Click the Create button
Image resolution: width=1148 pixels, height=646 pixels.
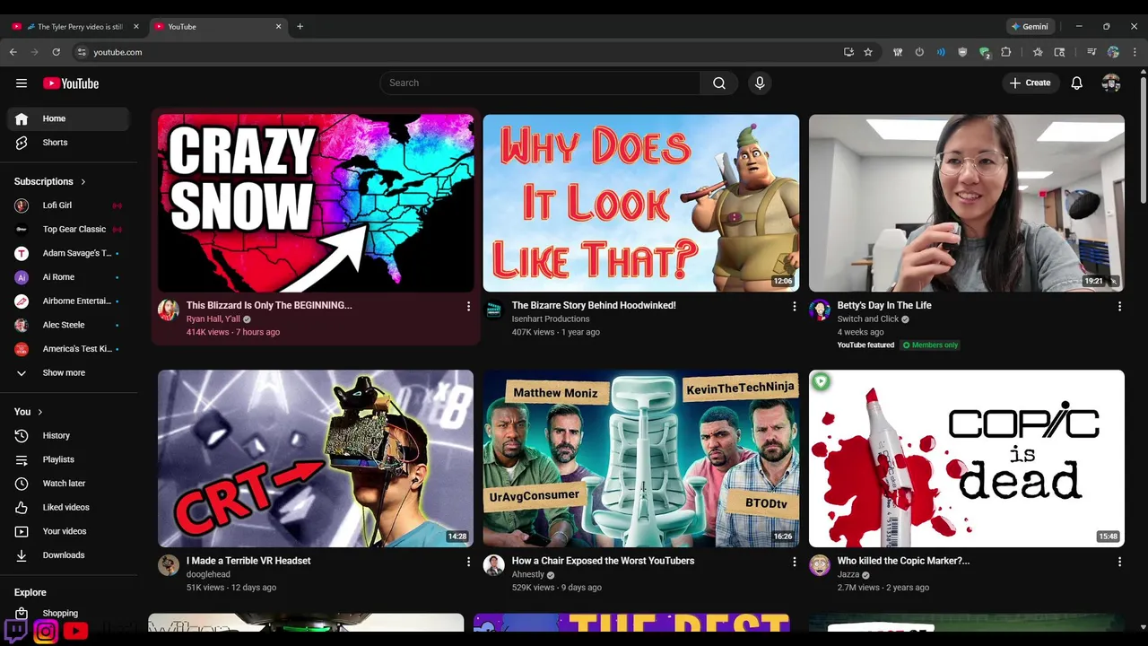point(1030,83)
